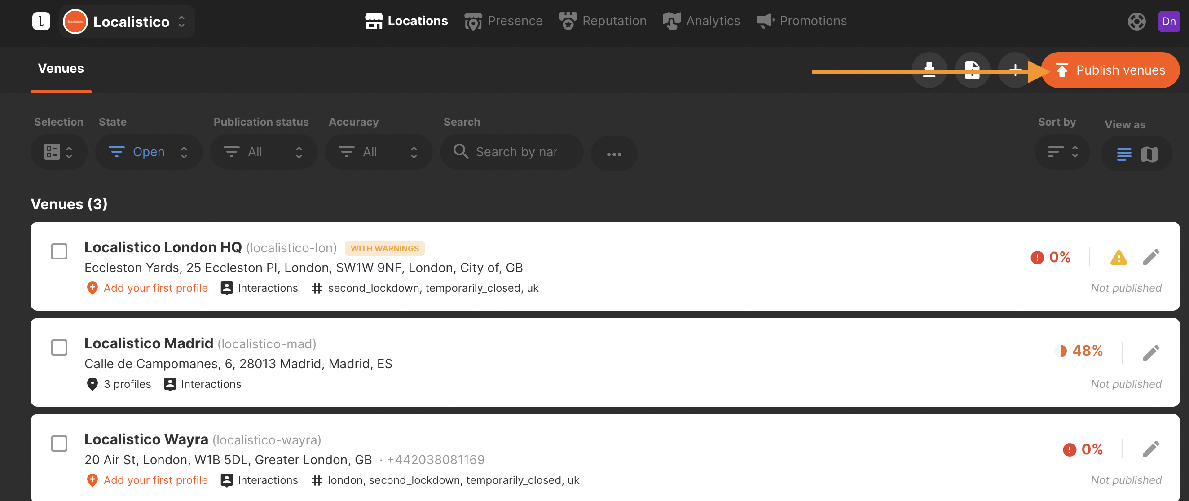The height and width of the screenshot is (501, 1189).
Task: Open Localistico London HQ venue
Action: (163, 247)
